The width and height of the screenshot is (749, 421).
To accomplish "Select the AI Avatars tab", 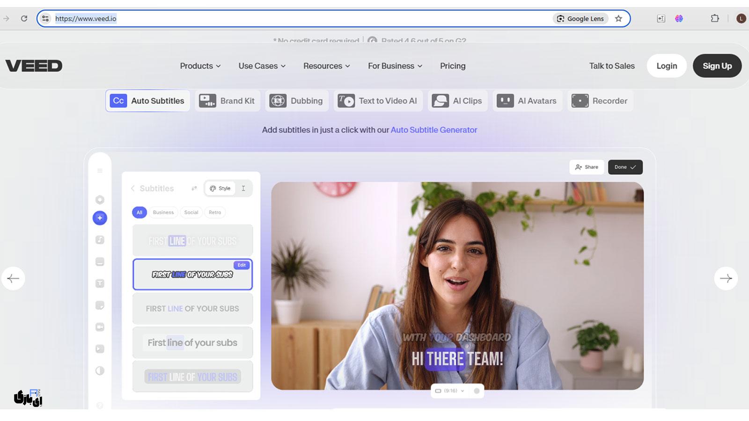I will [527, 101].
